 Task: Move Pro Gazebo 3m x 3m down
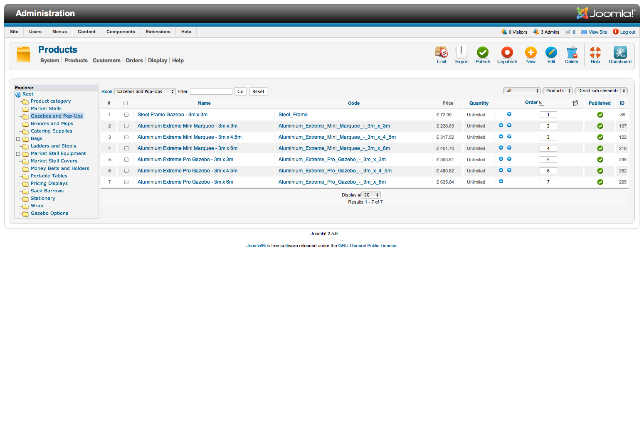point(509,159)
